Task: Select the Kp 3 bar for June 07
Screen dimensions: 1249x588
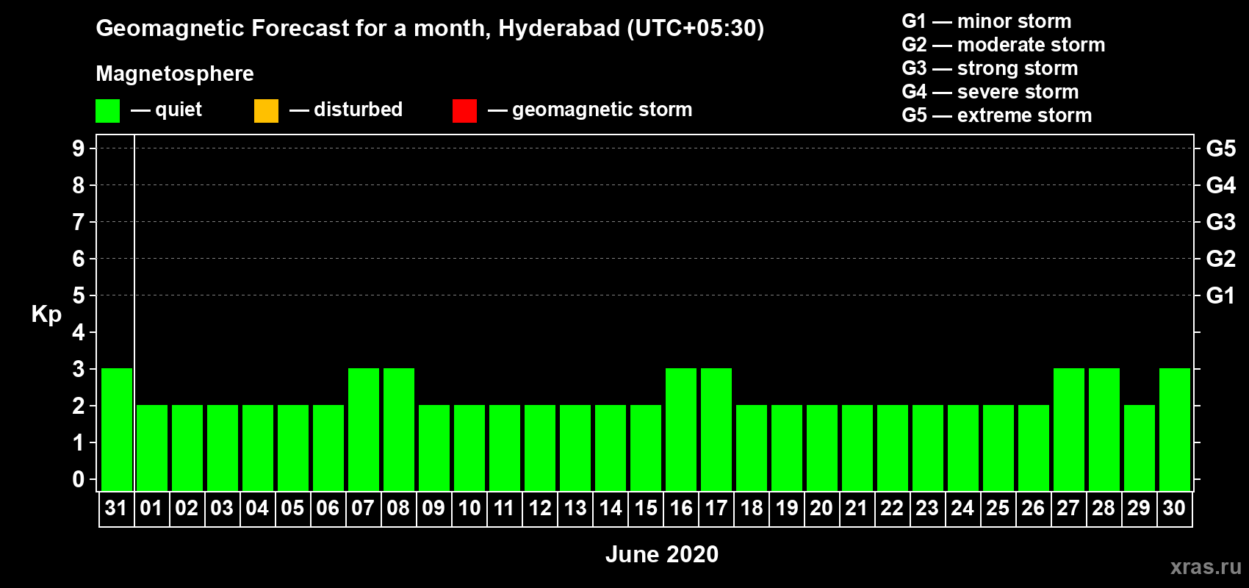Action: (x=364, y=429)
